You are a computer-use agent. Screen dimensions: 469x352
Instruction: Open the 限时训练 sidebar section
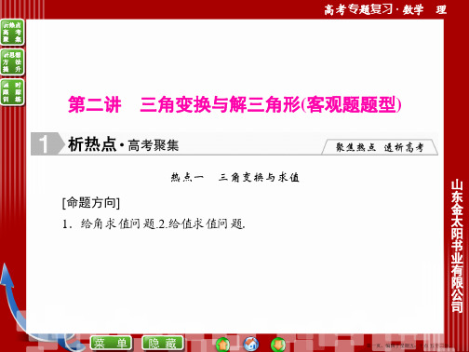12,92
